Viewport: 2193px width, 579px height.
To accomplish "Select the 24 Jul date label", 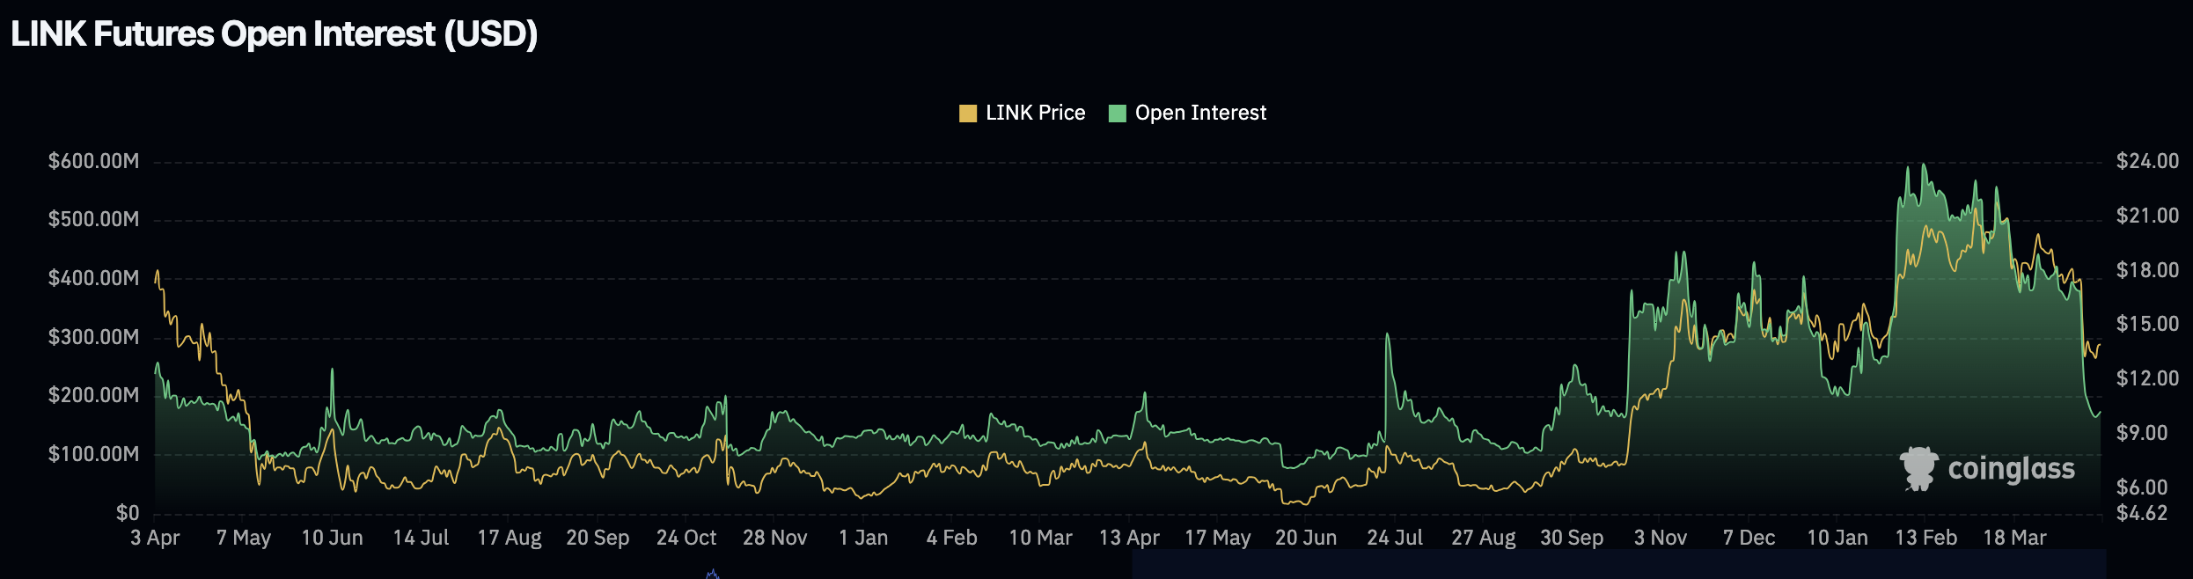I will point(1395,538).
